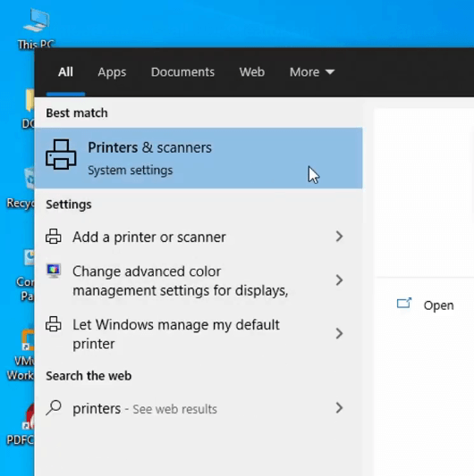This screenshot has height=476, width=474.
Task: Open This PC desktop icon
Action: point(36,28)
